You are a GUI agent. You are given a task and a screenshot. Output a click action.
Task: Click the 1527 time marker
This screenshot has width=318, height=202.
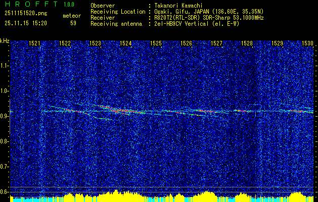point(216,43)
